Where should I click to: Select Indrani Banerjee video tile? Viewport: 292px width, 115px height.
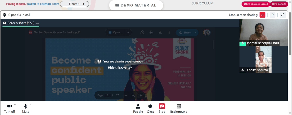click(x=263, y=33)
